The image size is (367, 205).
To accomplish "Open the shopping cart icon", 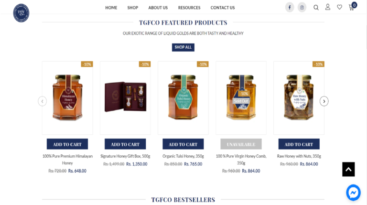I will pos(352,6).
